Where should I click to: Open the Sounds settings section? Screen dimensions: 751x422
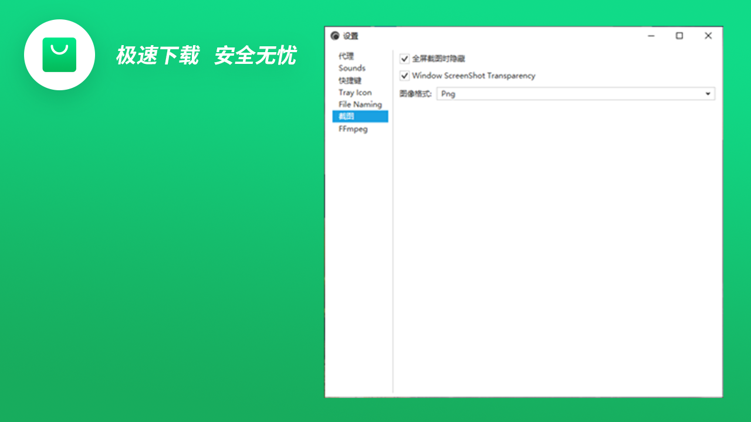(352, 68)
